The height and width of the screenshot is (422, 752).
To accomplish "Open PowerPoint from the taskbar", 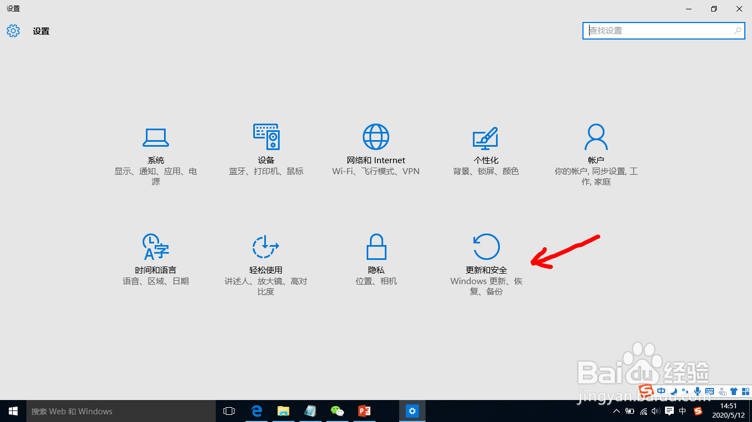I will (364, 410).
